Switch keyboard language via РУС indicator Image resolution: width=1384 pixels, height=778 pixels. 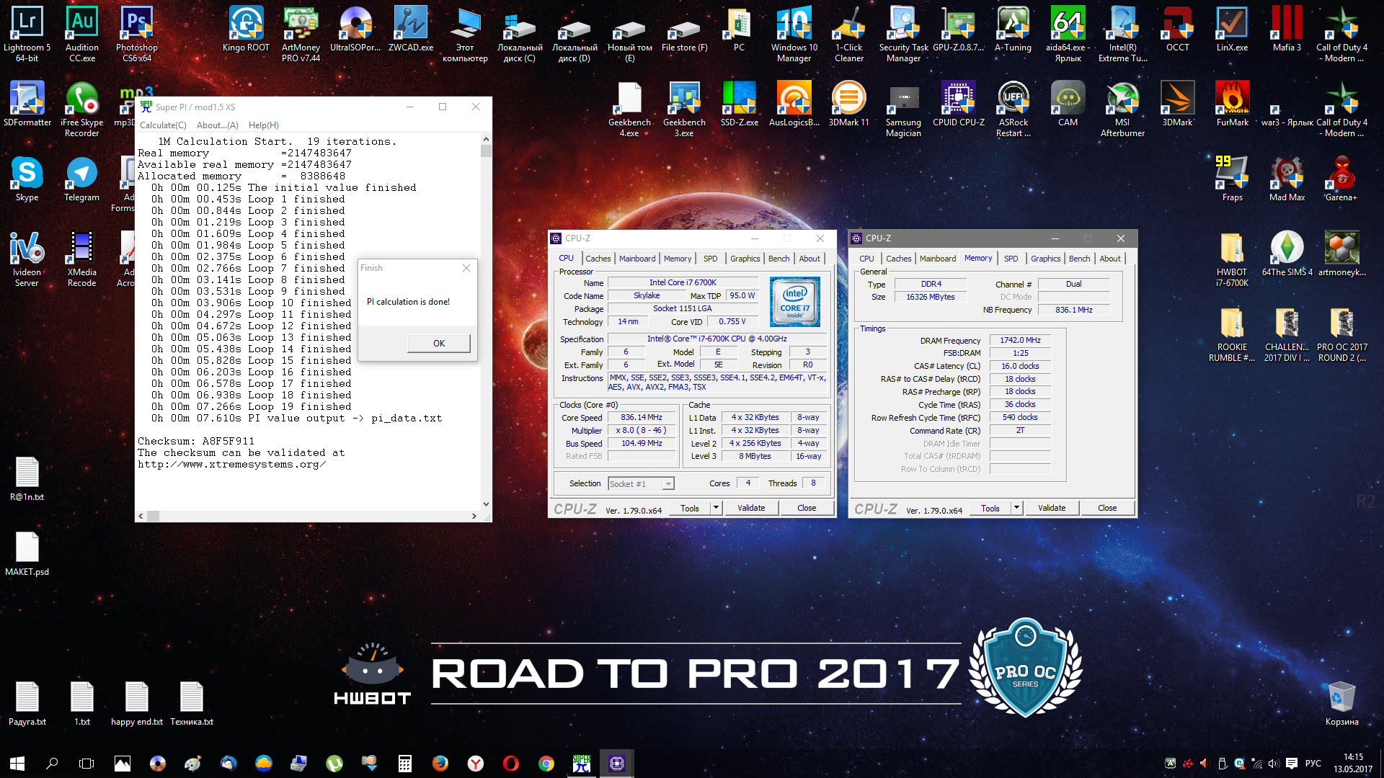1313,764
